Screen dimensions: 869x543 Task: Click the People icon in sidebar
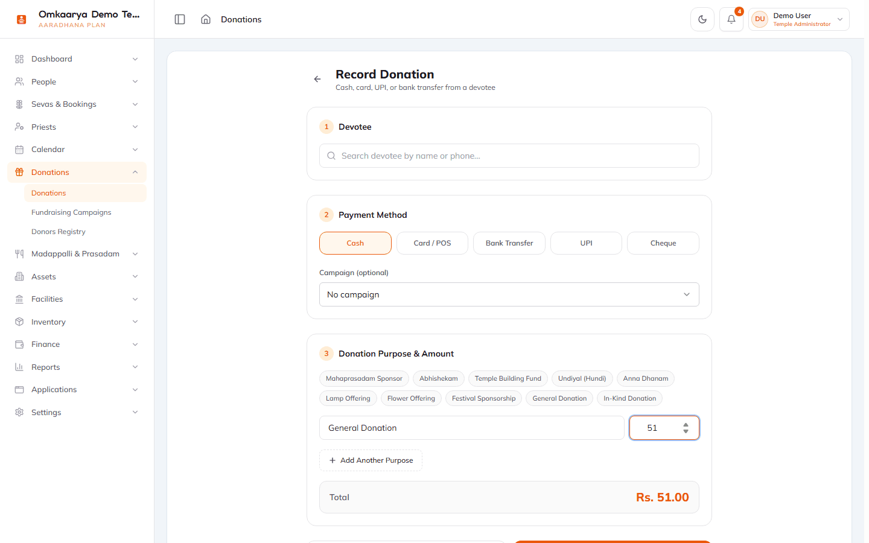(19, 81)
